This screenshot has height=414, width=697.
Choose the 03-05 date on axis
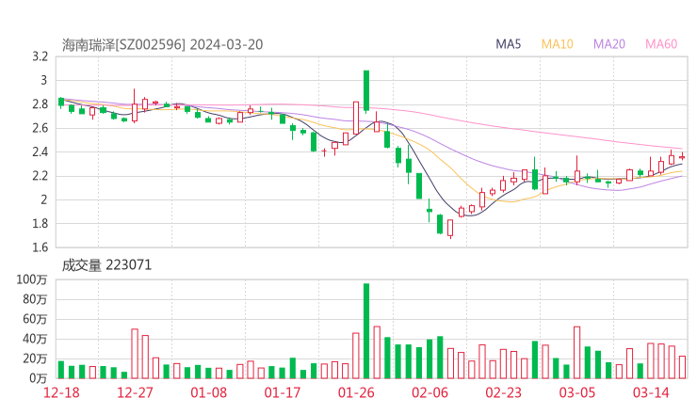pyautogui.click(x=577, y=392)
